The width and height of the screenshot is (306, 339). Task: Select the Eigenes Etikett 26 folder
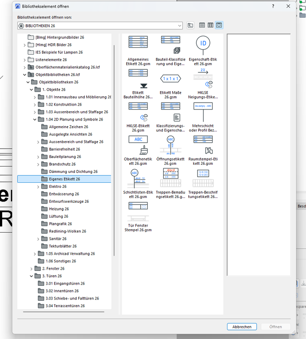tap(64, 179)
